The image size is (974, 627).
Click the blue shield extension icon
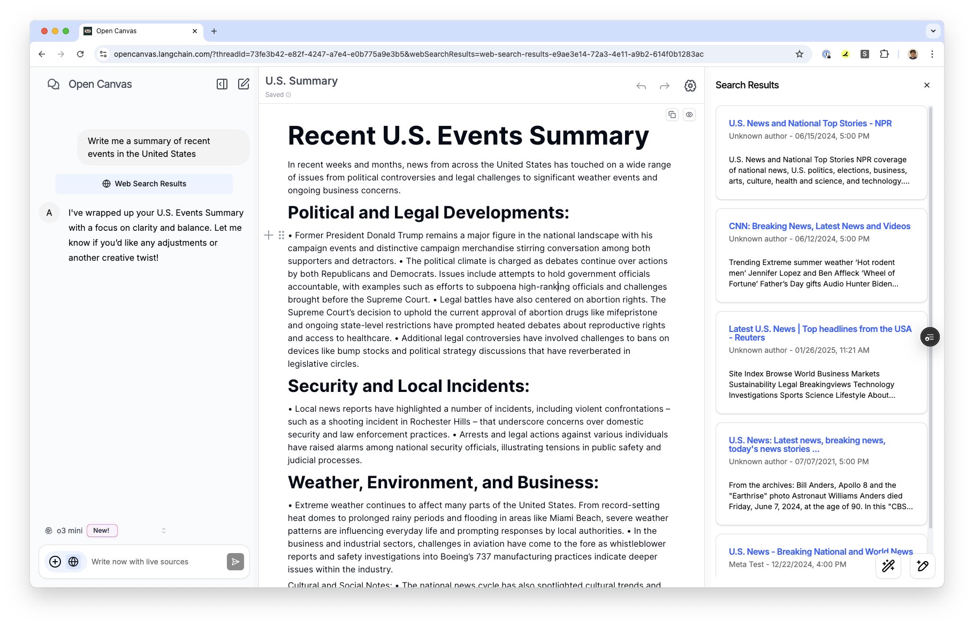click(826, 54)
